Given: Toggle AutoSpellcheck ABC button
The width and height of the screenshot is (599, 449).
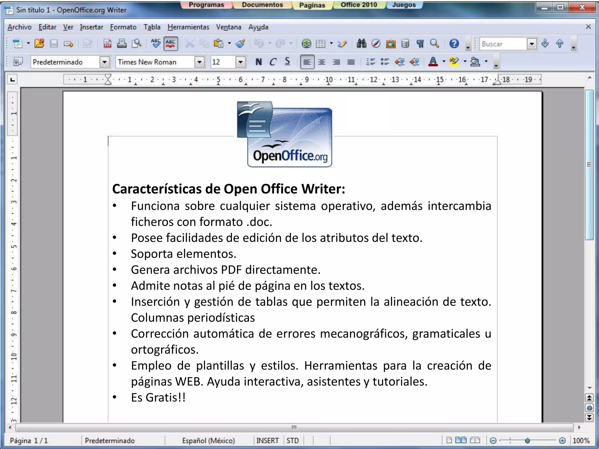Looking at the screenshot, I should click(x=171, y=44).
